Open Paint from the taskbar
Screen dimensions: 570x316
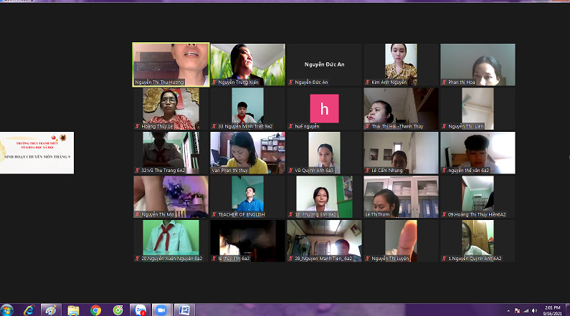coord(50,310)
